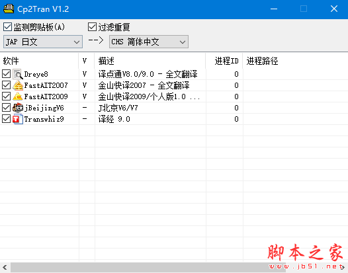
Task: Click the process ID 0 in Transwhiz9 row
Action: tap(236, 119)
